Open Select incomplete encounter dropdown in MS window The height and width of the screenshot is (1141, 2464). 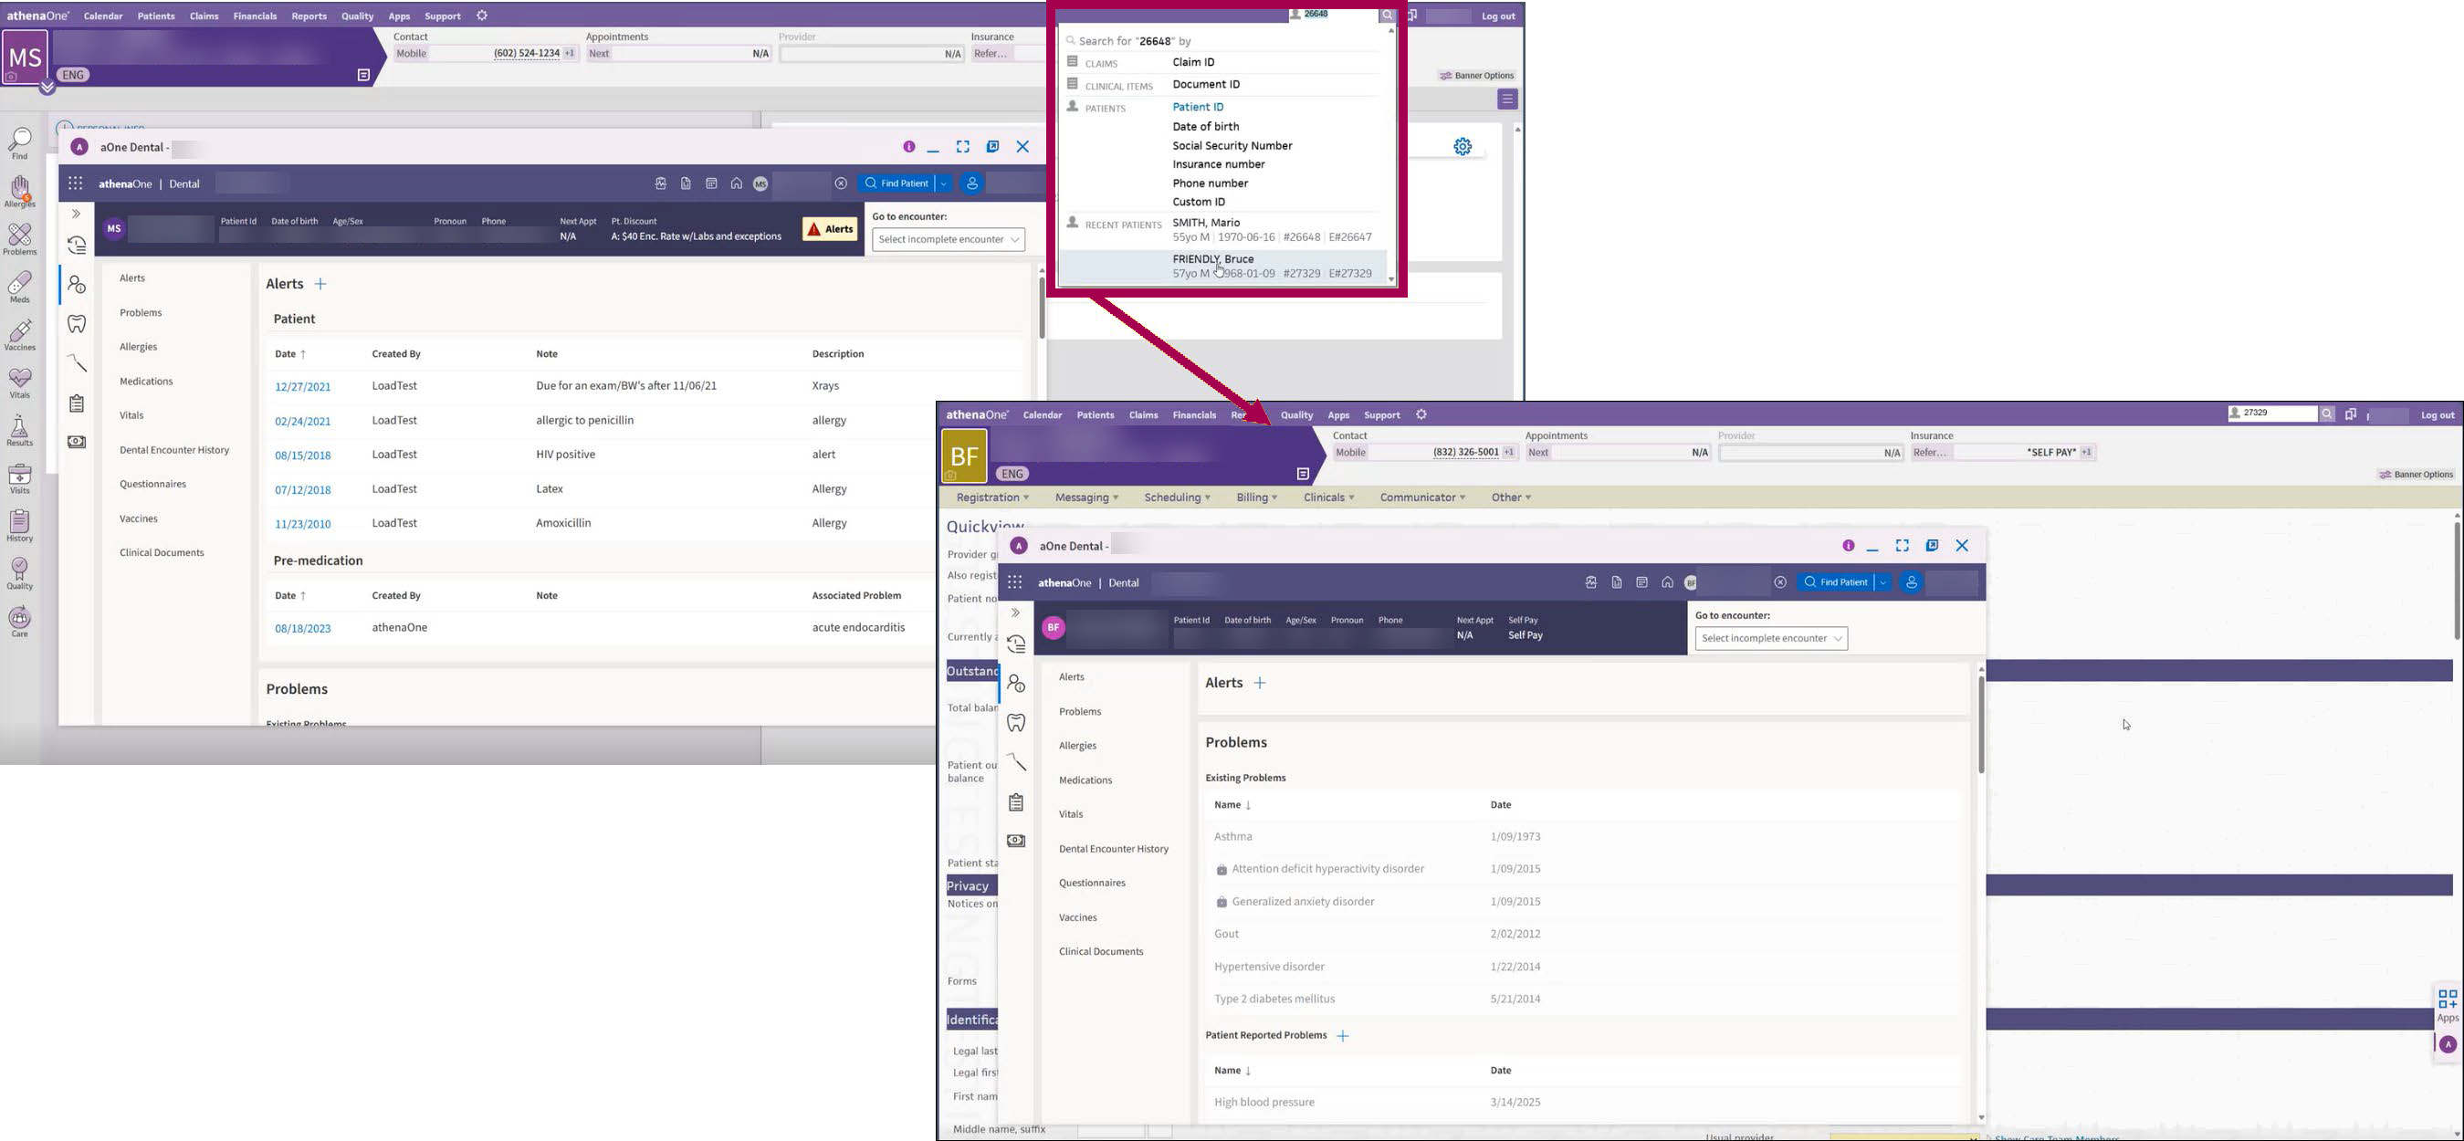click(x=949, y=240)
